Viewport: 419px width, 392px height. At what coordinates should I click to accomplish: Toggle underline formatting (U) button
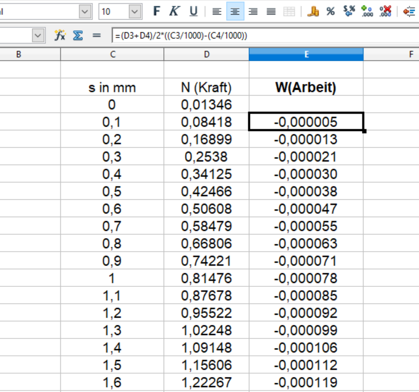pos(193,12)
